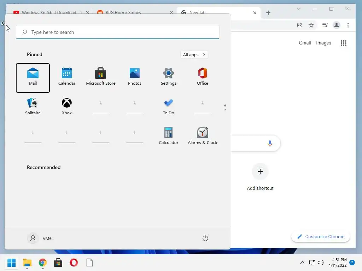Launch Opera from the taskbar
The image size is (362, 271).
[x=74, y=263]
